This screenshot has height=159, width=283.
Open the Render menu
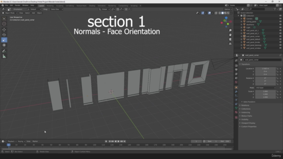pyautogui.click(x=18, y=5)
